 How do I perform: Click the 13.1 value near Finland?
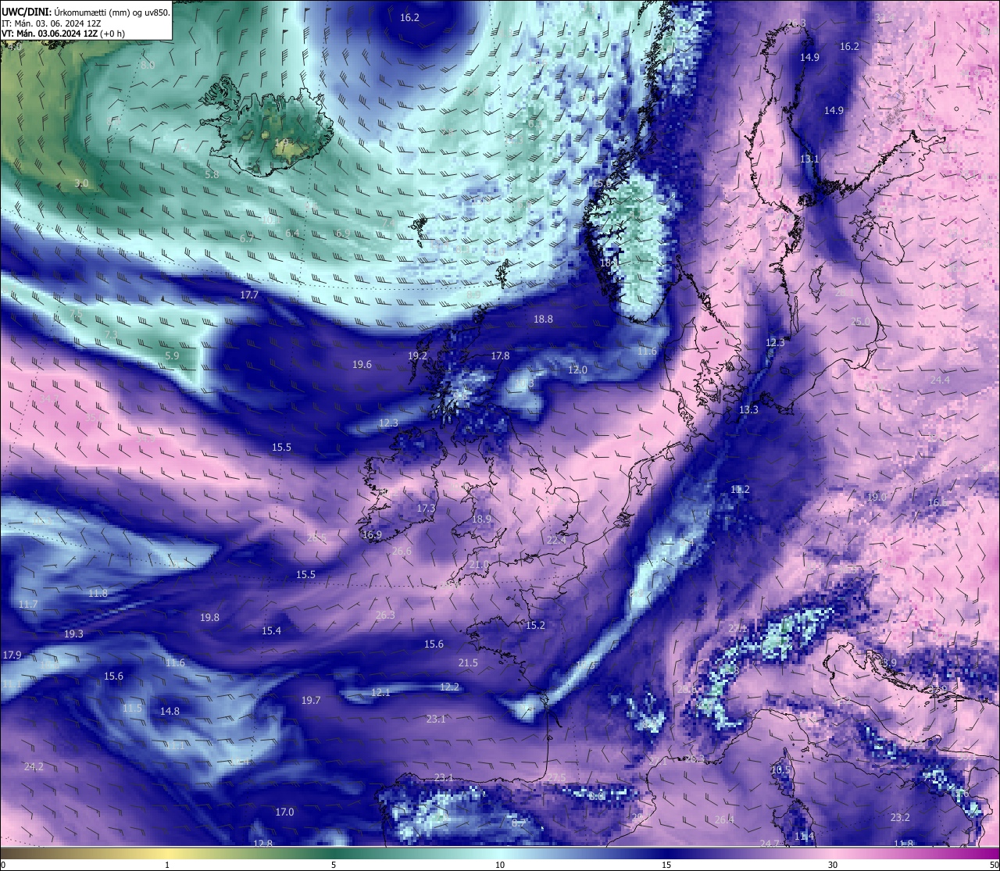809,159
